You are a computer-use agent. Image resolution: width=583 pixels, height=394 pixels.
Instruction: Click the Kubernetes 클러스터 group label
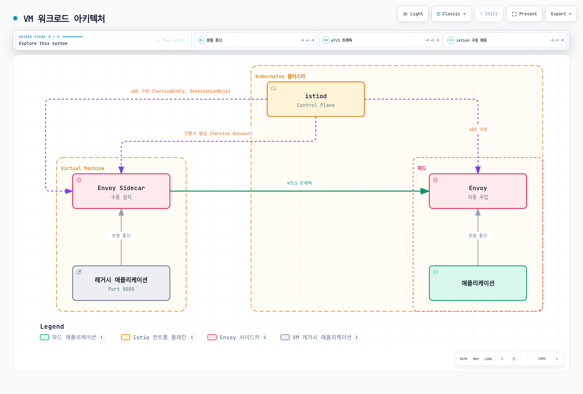(x=280, y=76)
